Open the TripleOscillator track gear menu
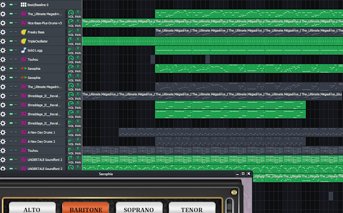 click(3, 41)
